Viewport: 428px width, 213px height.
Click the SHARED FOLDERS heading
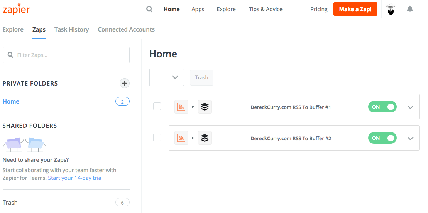[x=30, y=126]
